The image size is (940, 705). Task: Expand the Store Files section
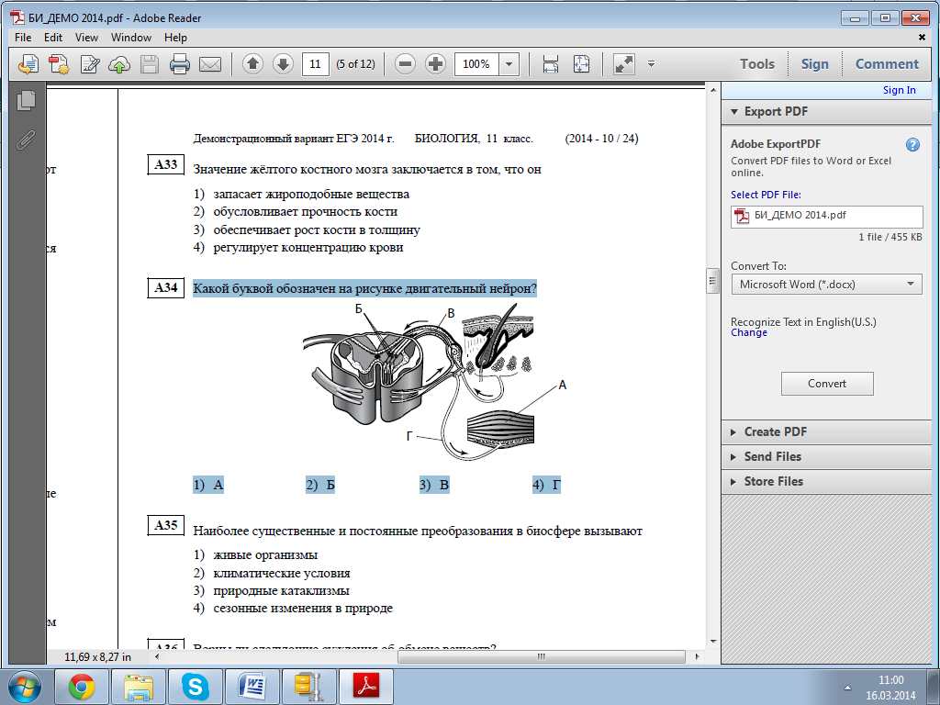(x=827, y=481)
